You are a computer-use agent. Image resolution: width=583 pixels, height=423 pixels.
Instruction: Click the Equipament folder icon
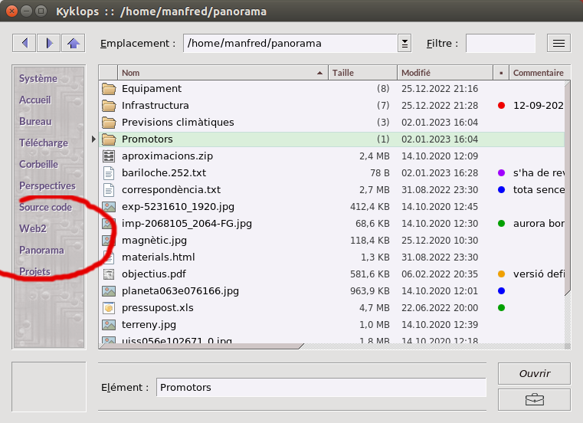(108, 89)
